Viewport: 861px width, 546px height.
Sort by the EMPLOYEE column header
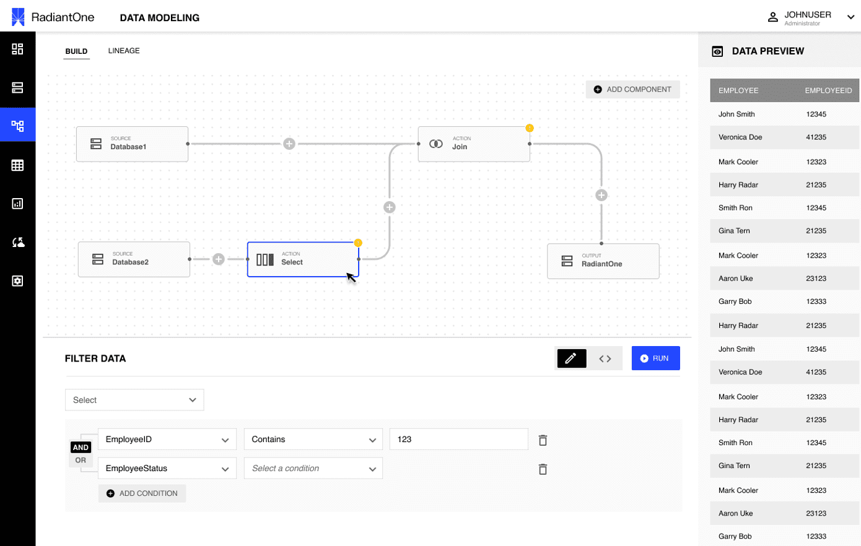pyautogui.click(x=738, y=90)
